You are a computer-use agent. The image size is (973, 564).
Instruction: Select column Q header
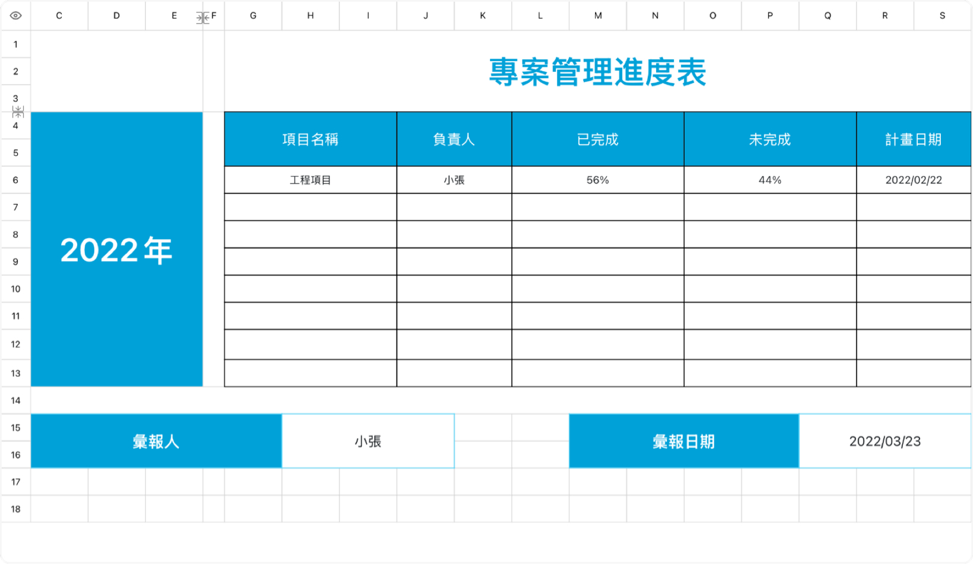pyautogui.click(x=828, y=15)
